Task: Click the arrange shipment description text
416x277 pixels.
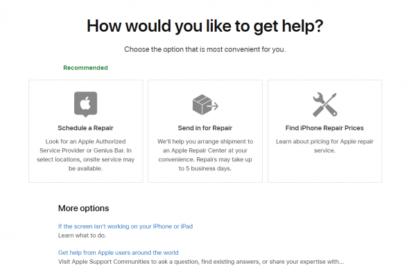Action: click(x=205, y=155)
